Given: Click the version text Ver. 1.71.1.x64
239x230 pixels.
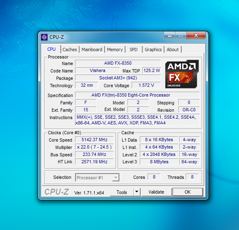Looking at the screenshot, I should click(x=89, y=193).
